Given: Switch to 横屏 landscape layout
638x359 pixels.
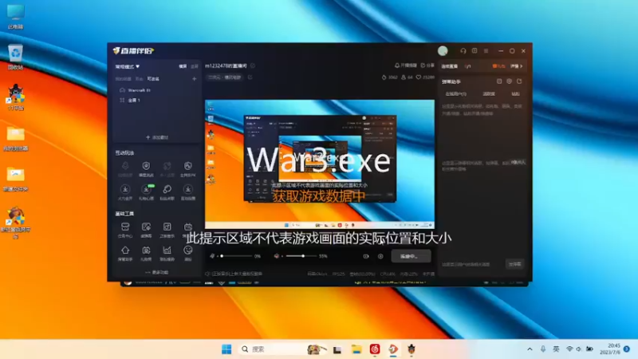Looking at the screenshot, I should click(x=183, y=66).
